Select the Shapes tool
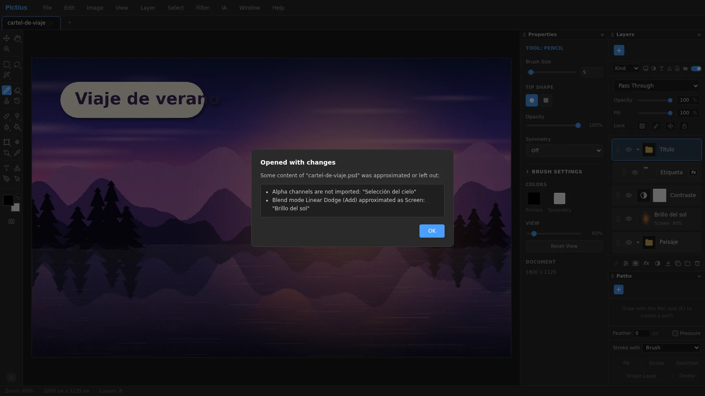This screenshot has width=705, height=396. [17, 168]
